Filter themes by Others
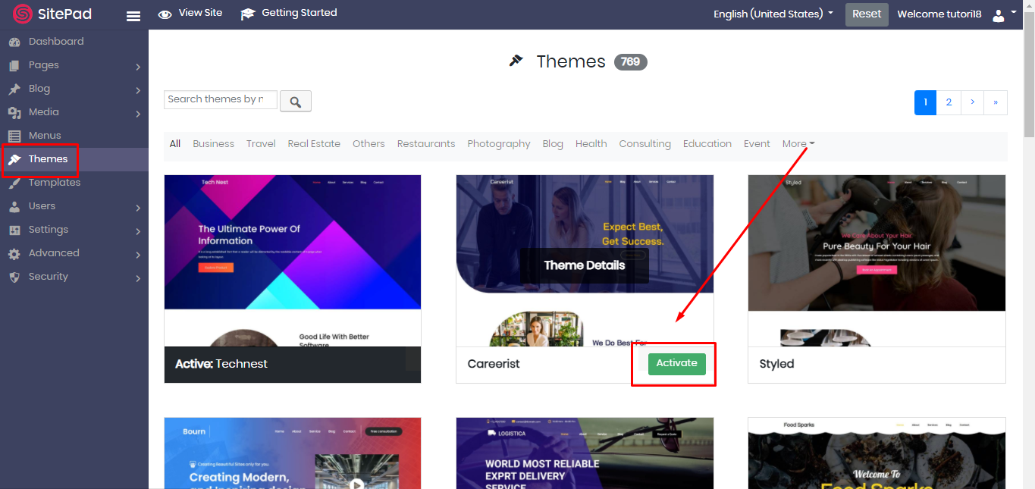 click(369, 143)
